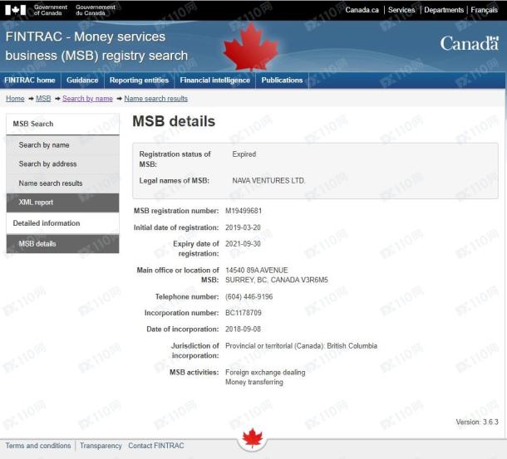This screenshot has height=459, width=507.
Task: Click the Version 3.6.3 text
Action: 477,422
